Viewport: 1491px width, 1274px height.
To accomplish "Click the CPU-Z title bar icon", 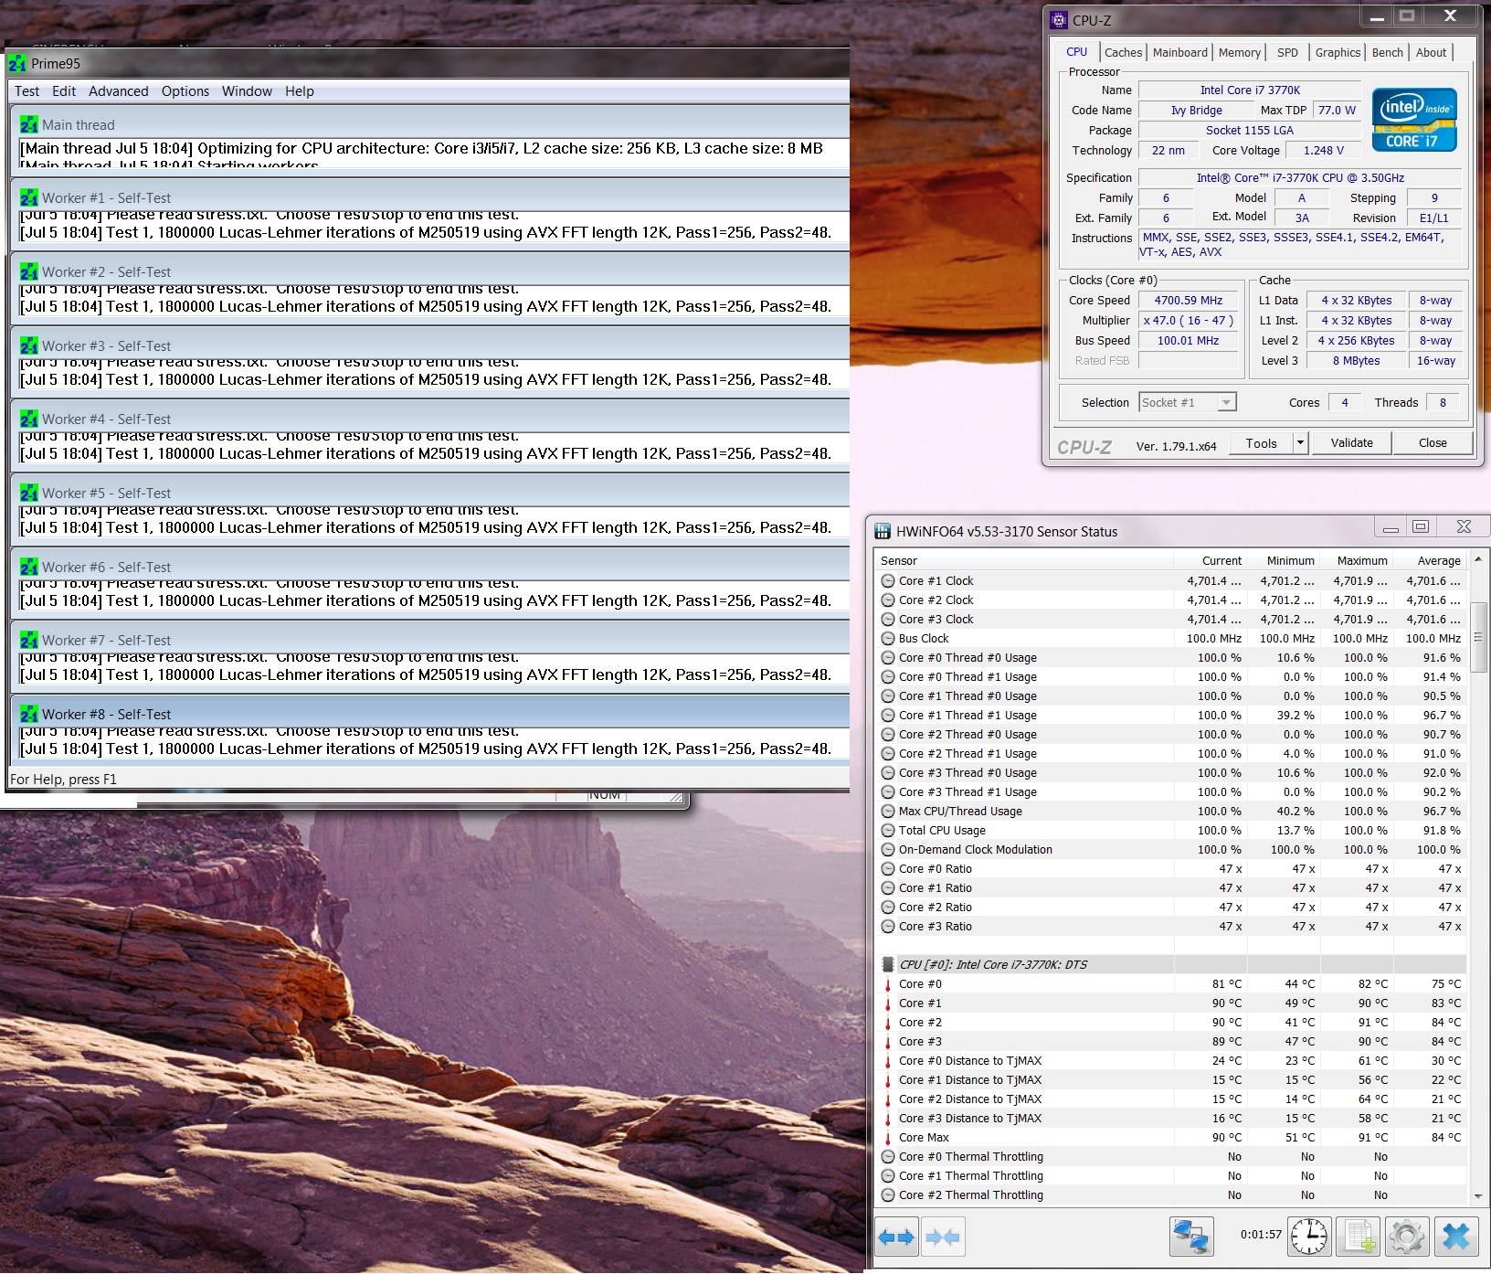I will (x=1059, y=20).
